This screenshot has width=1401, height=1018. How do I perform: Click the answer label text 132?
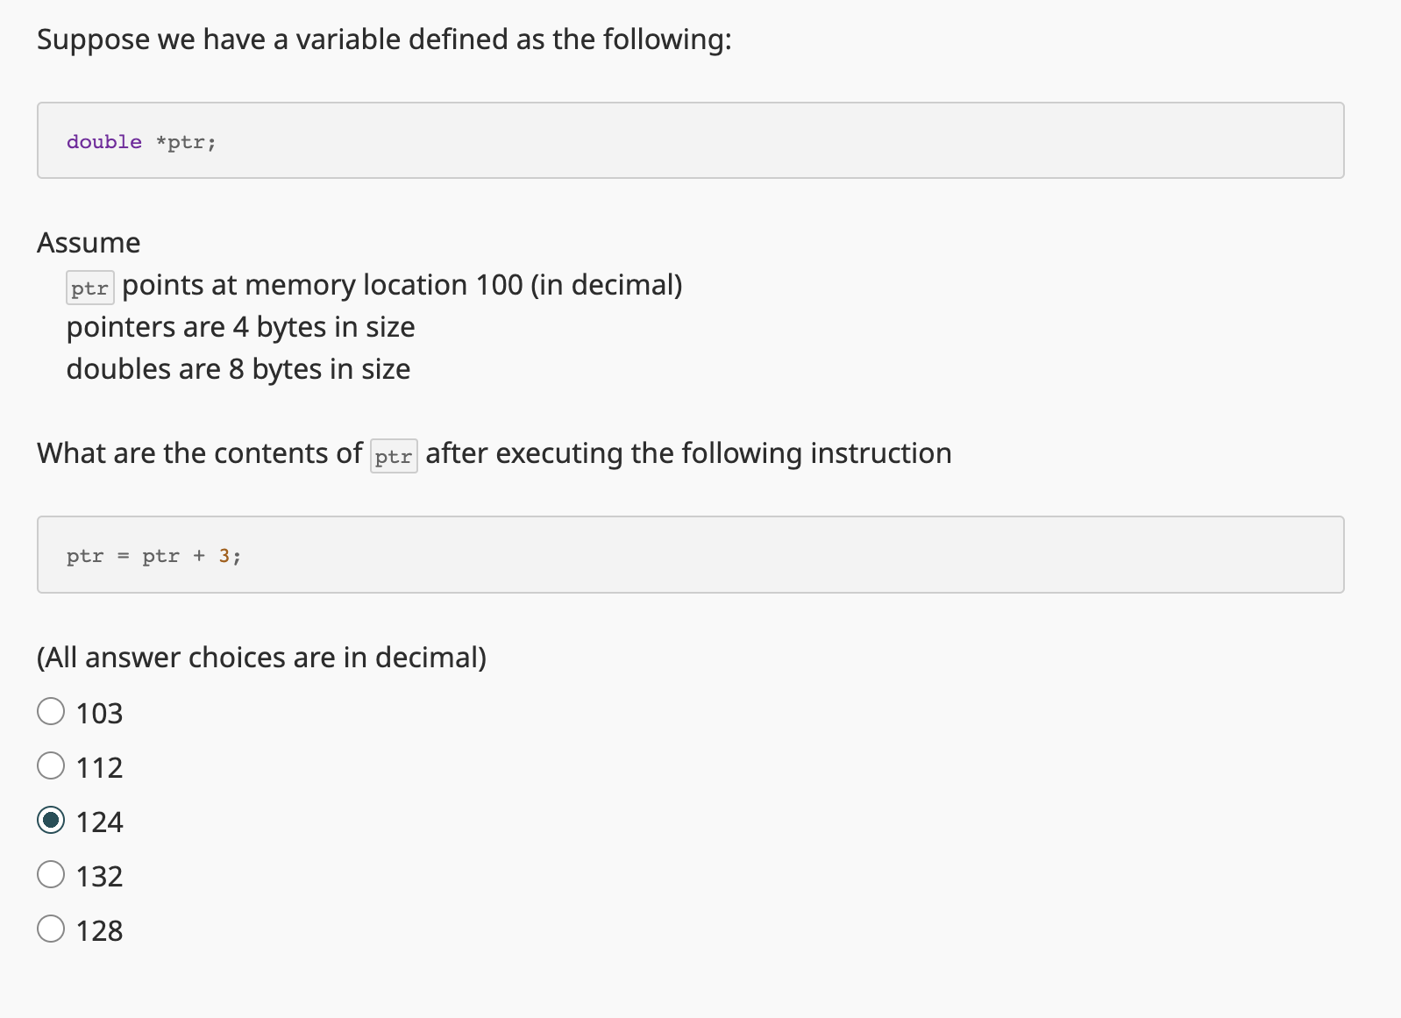pyautogui.click(x=98, y=875)
